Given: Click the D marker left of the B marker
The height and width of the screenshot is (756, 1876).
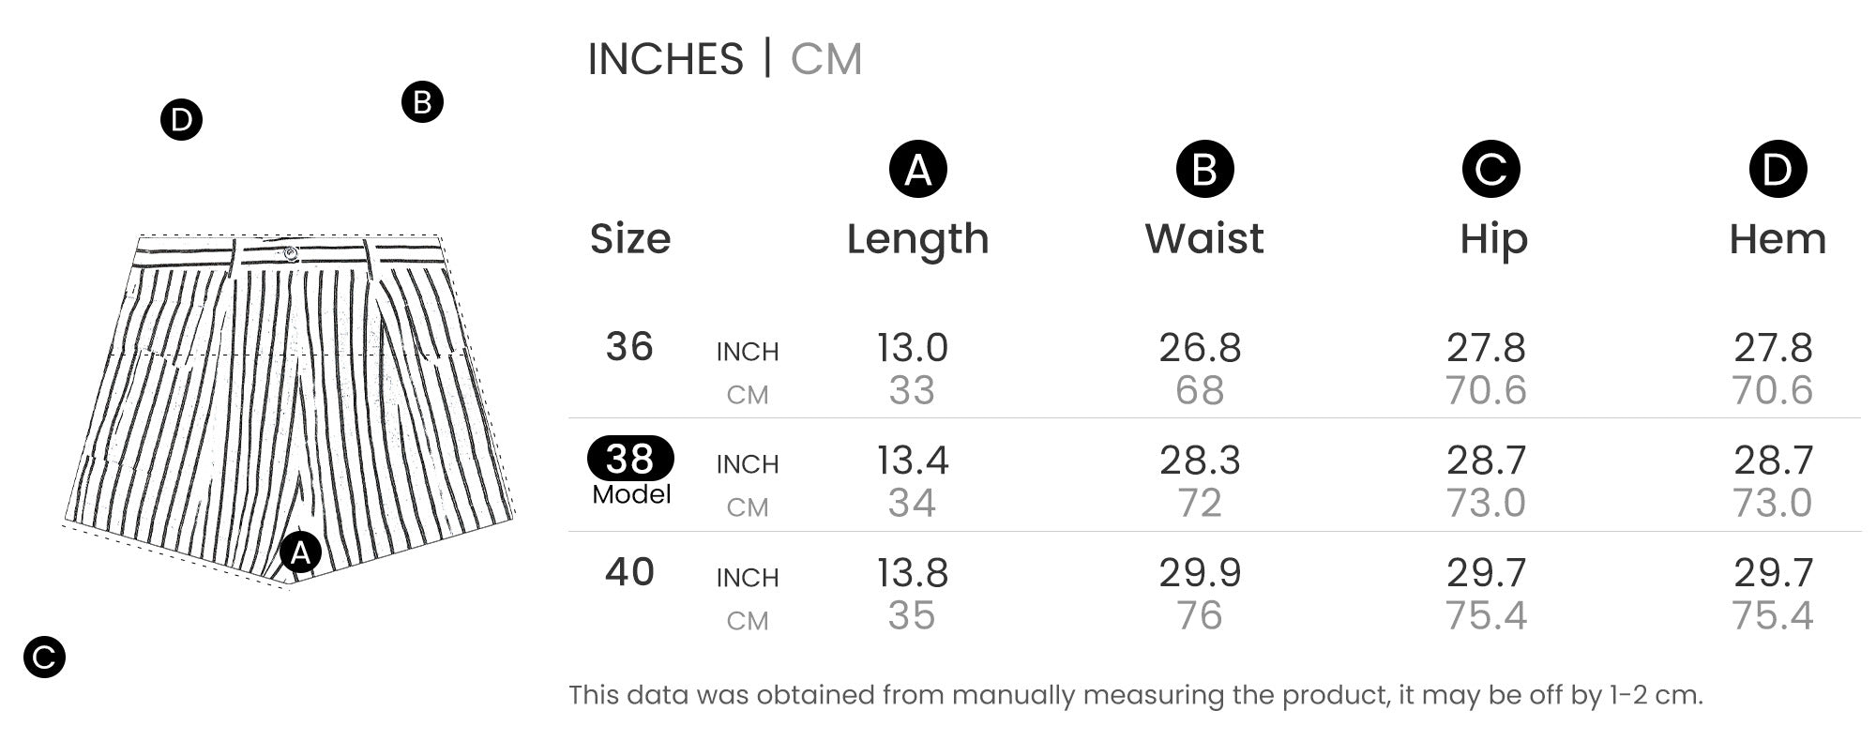Looking at the screenshot, I should coord(181,120).
